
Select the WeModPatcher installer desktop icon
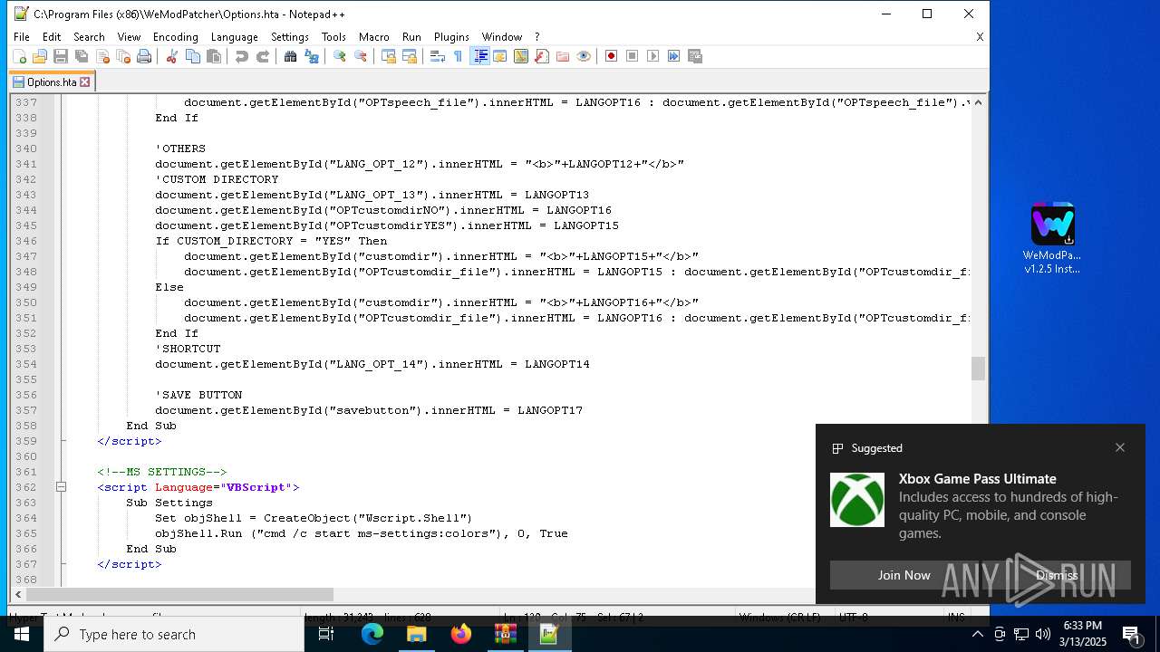(1052, 238)
